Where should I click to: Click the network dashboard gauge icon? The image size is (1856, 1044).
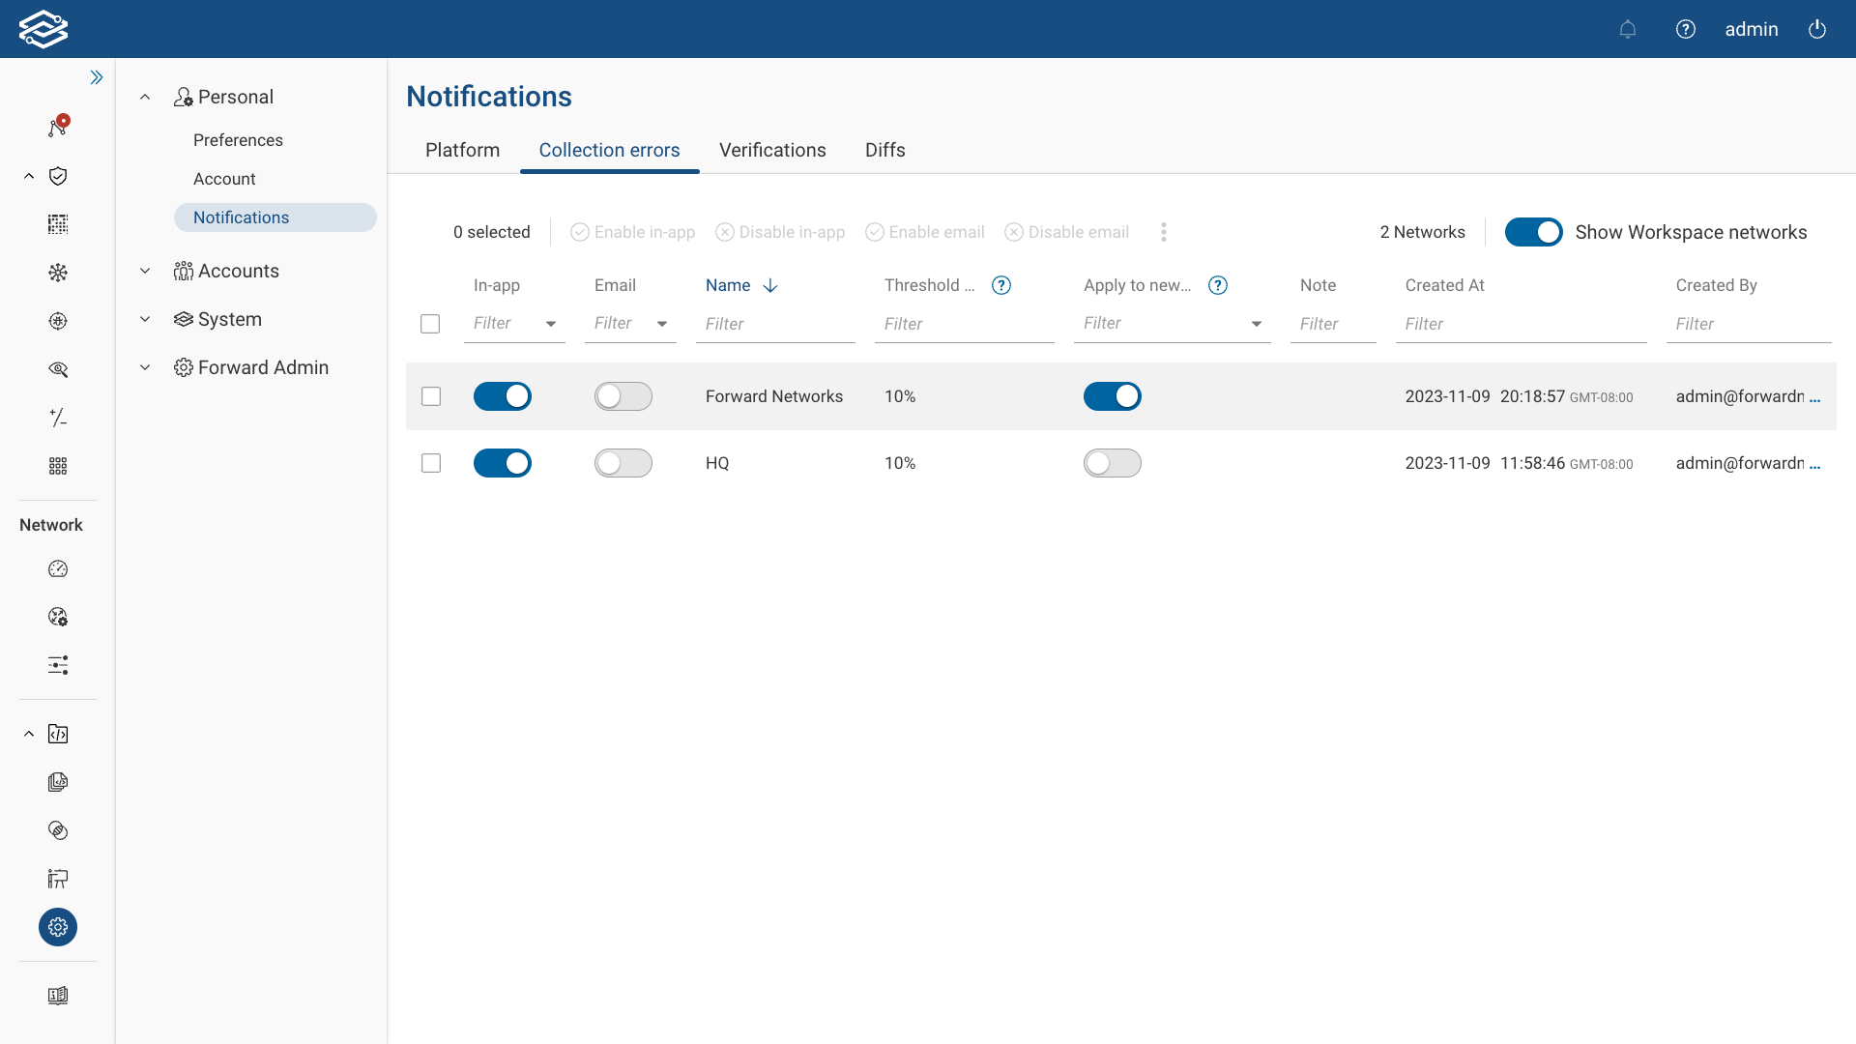click(x=58, y=569)
